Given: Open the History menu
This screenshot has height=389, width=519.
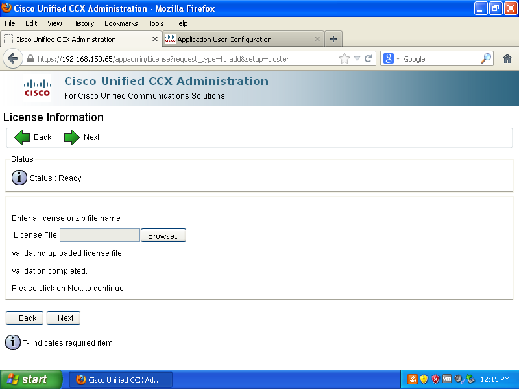Looking at the screenshot, I should pyautogui.click(x=83, y=23).
